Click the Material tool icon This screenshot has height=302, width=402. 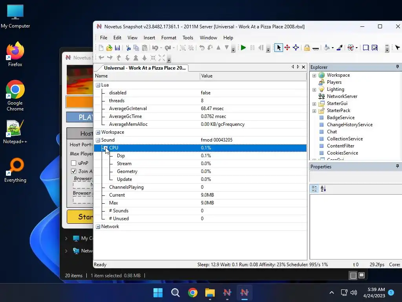351,48
